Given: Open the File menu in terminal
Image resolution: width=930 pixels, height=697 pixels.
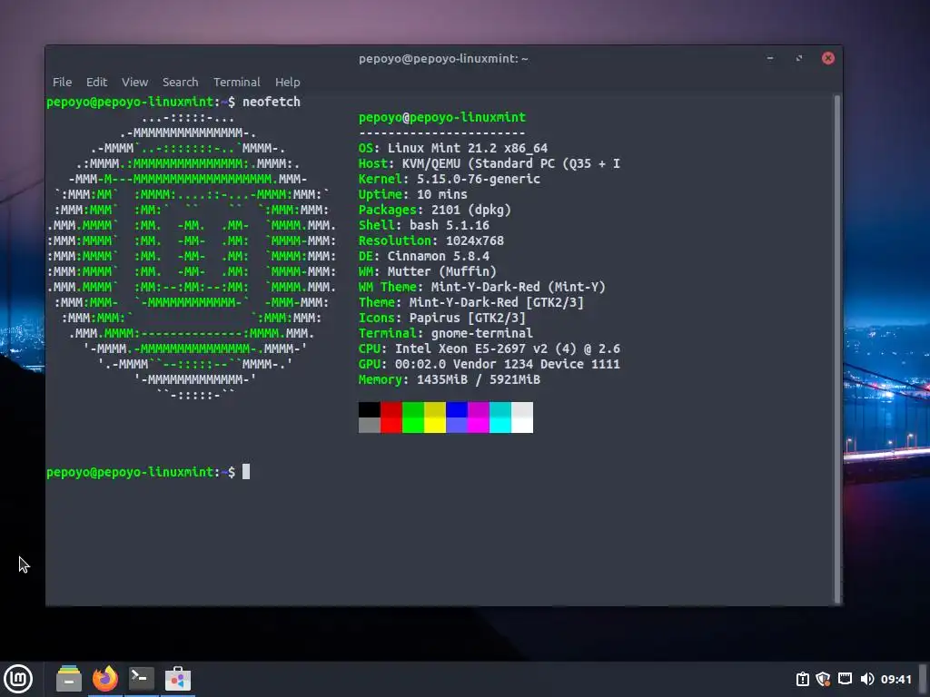Looking at the screenshot, I should pyautogui.click(x=63, y=82).
